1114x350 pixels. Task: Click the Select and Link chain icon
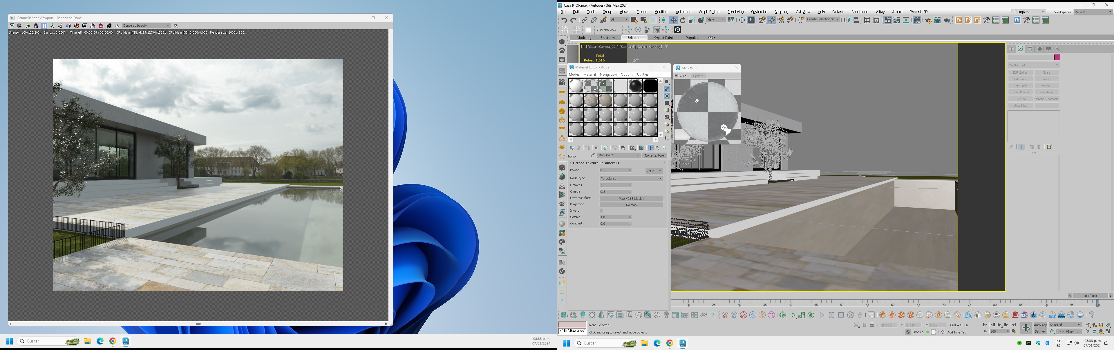584,20
